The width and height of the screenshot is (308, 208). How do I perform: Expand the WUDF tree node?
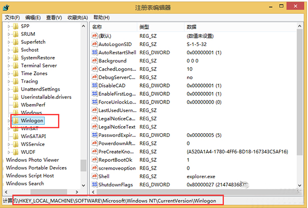9,152
